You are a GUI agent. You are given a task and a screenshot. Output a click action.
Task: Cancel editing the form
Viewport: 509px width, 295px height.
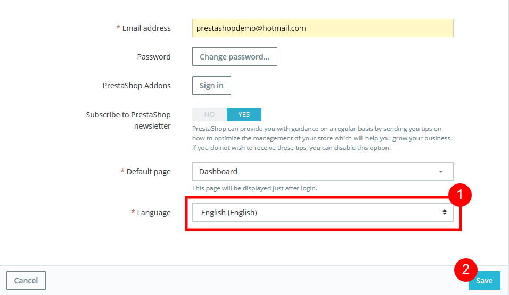tap(26, 281)
